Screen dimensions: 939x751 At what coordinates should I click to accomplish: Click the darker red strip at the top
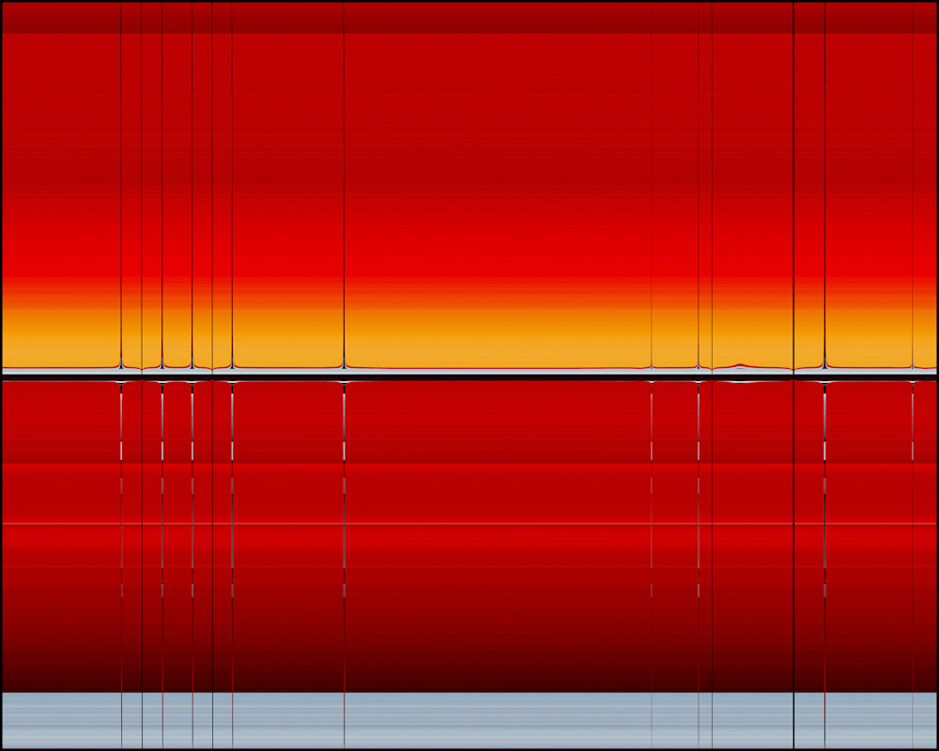[469, 18]
